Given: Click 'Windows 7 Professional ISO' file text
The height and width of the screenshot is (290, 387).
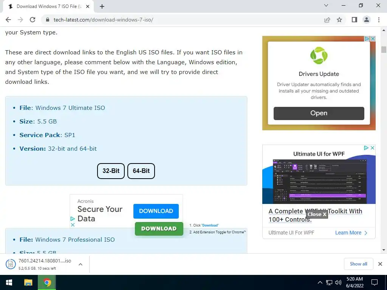Looking at the screenshot, I should tap(75, 240).
